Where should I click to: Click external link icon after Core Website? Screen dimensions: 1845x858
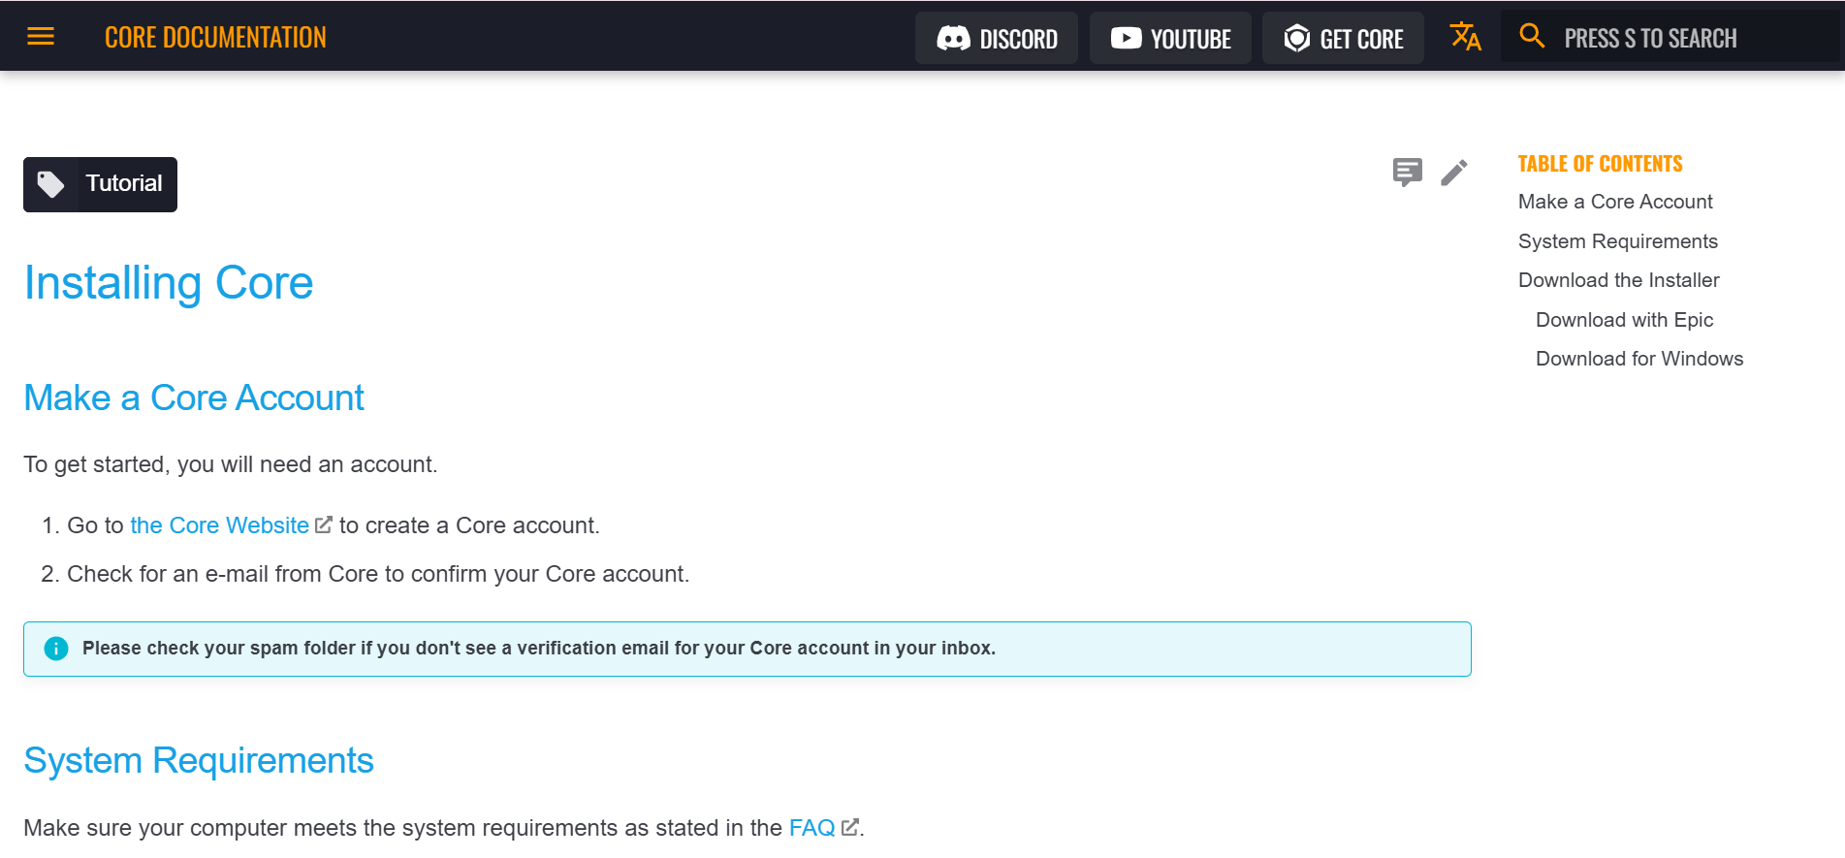[x=324, y=524]
